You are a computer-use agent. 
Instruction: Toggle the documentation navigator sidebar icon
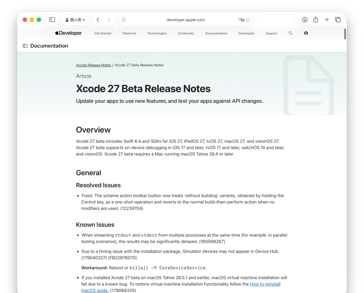pyautogui.click(x=25, y=46)
